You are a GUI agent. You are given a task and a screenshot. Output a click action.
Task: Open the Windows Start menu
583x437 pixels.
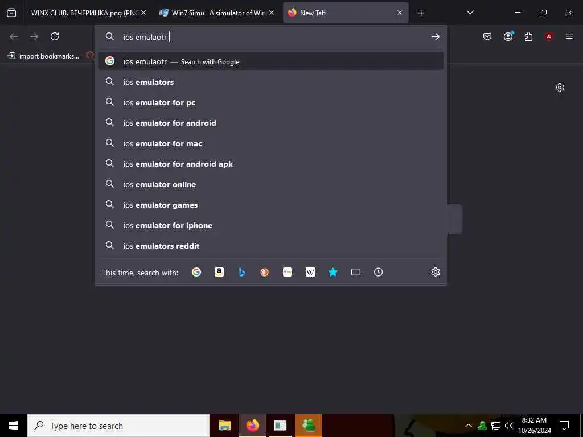point(14,426)
